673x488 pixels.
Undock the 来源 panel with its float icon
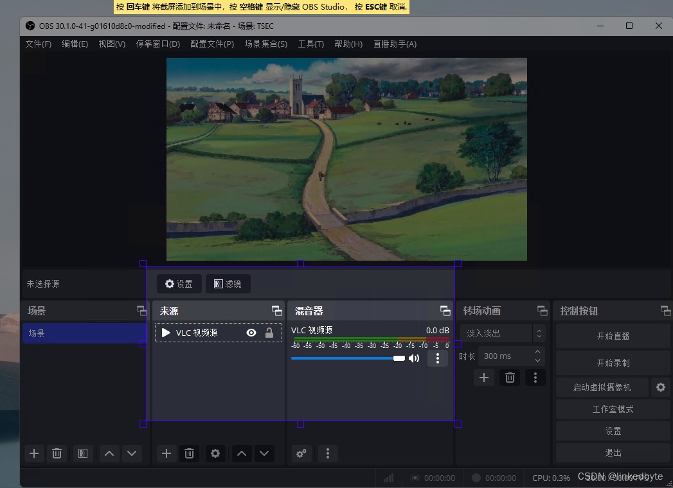point(277,311)
